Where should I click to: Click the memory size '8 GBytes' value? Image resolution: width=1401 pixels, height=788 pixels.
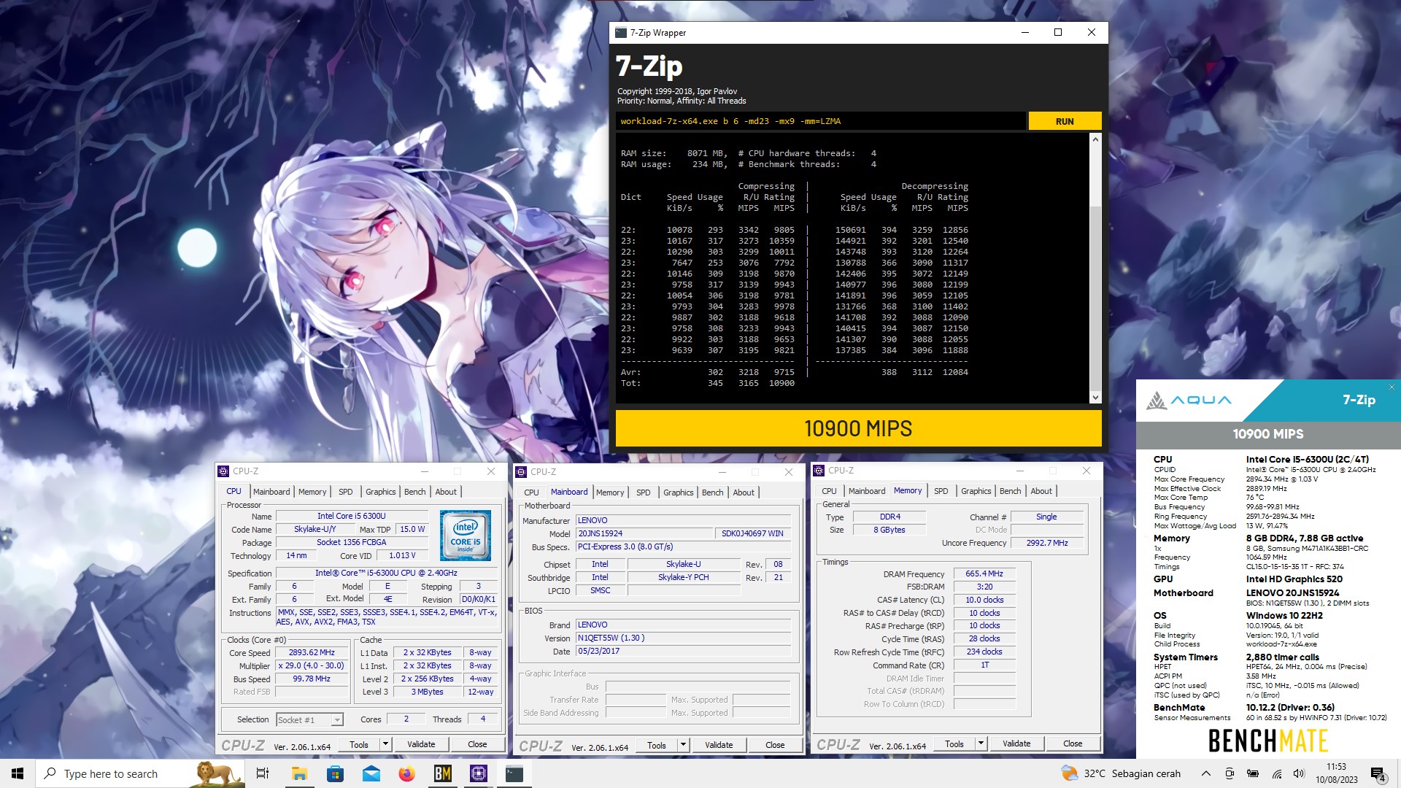[889, 530]
